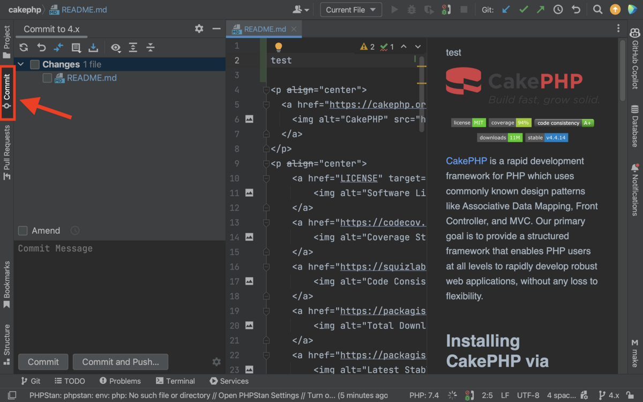This screenshot has width=643, height=402.
Task: Shelve changes with download-tray icon
Action: tap(93, 48)
